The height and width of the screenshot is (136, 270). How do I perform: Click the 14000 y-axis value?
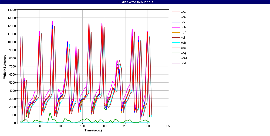(x=12, y=10)
